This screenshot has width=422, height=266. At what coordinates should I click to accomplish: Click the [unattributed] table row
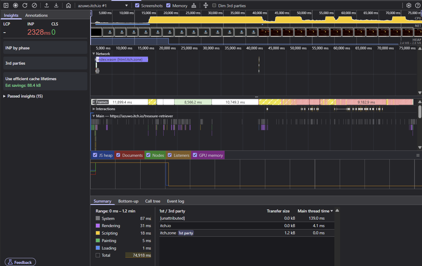click(247, 218)
